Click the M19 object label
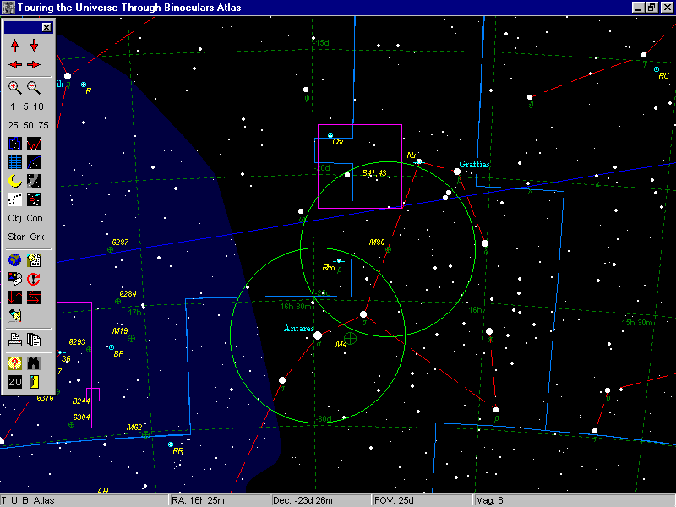The image size is (676, 507). pos(120,331)
